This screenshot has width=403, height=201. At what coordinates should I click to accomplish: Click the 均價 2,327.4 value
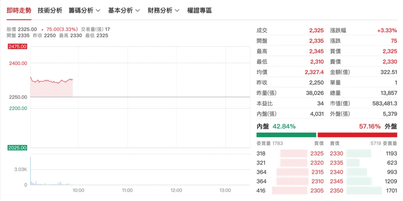point(314,72)
